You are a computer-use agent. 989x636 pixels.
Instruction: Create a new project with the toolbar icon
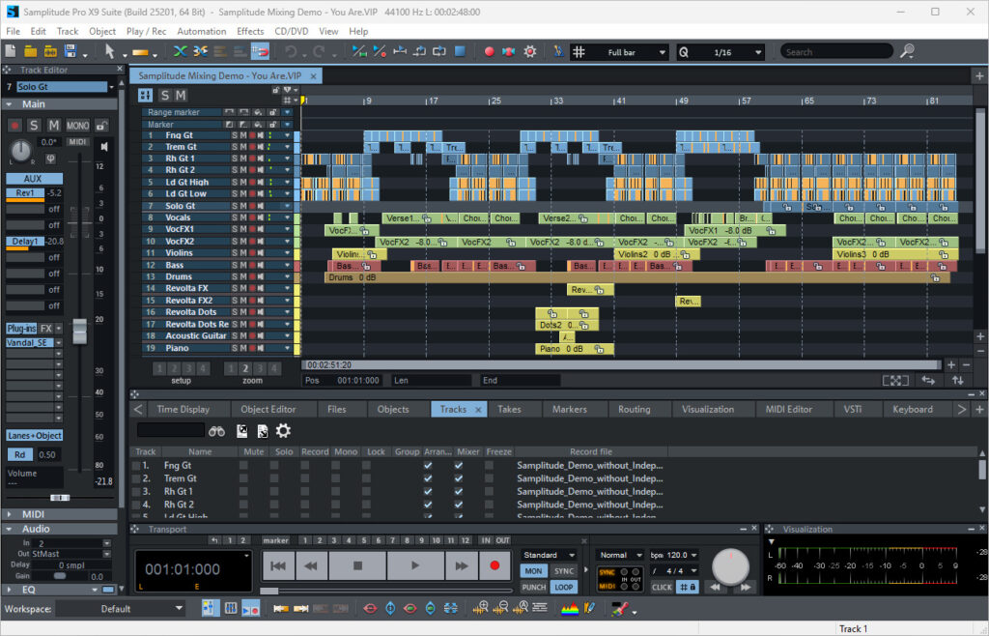pos(11,52)
